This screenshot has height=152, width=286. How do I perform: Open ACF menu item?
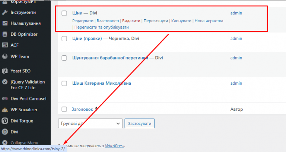click(15, 45)
